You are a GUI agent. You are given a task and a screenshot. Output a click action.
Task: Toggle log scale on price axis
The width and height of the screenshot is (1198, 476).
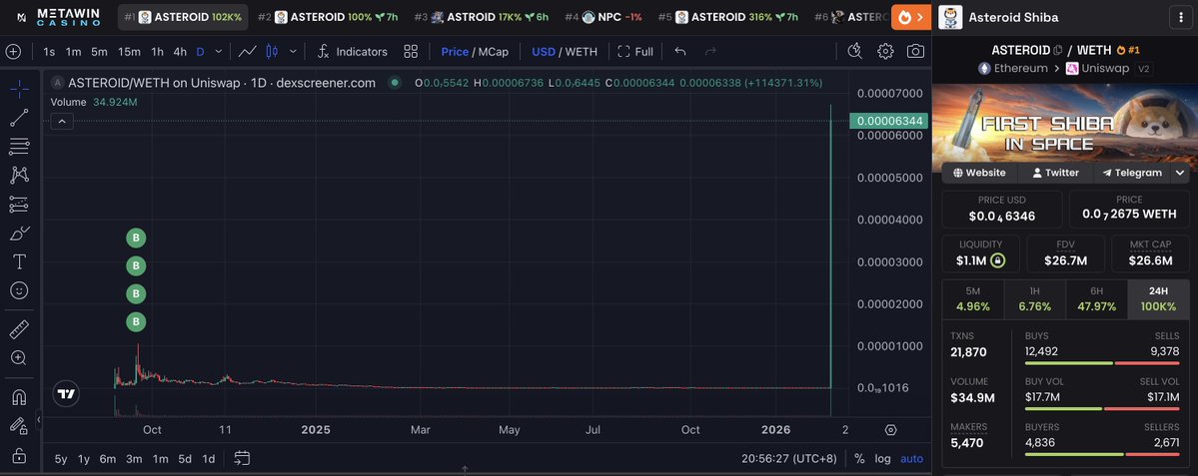point(882,458)
